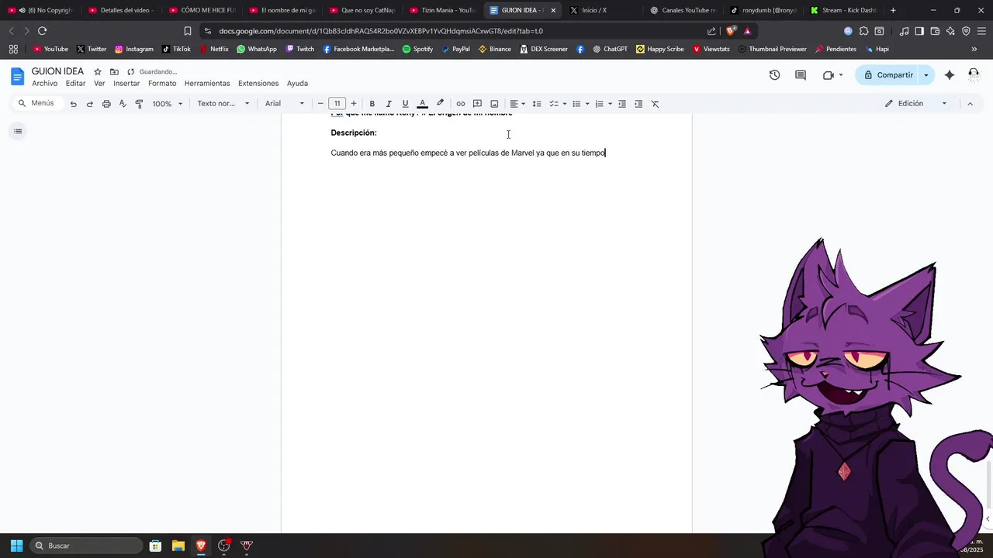Open the Thumbnail Previewer bookmark
This screenshot has height=558, width=993.
click(x=772, y=49)
